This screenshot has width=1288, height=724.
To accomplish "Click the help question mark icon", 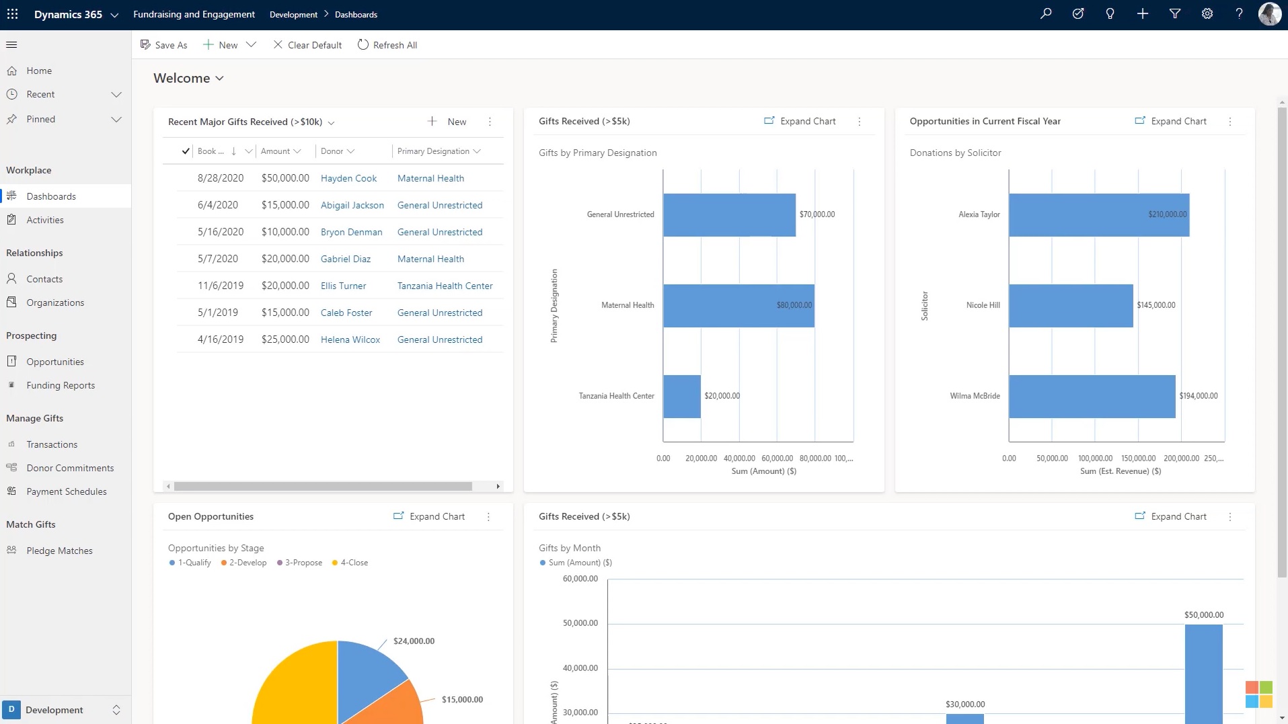I will (x=1239, y=14).
